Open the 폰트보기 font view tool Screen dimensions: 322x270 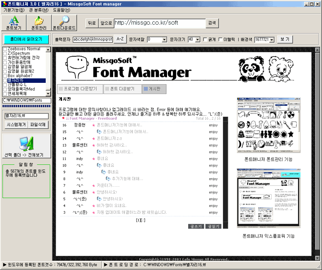(x=14, y=23)
